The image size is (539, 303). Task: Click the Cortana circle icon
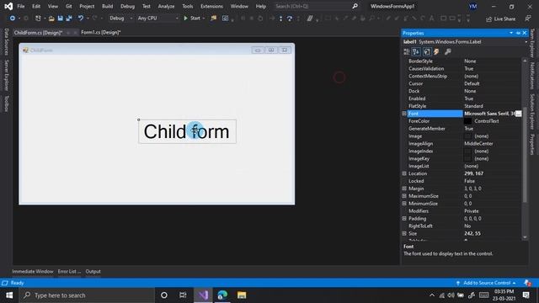[x=164, y=295]
